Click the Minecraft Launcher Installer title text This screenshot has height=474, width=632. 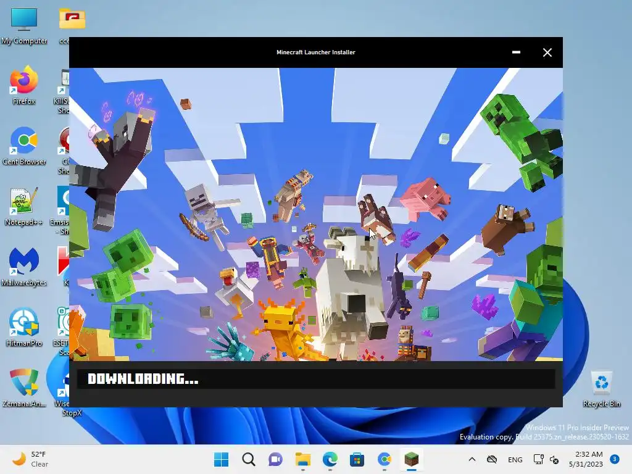tap(315, 52)
